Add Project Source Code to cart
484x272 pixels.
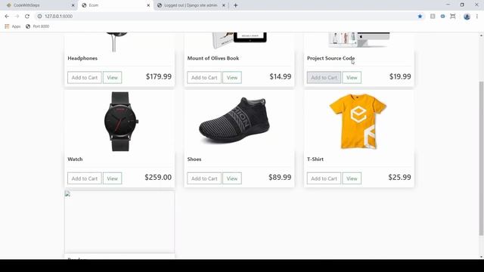324,77
